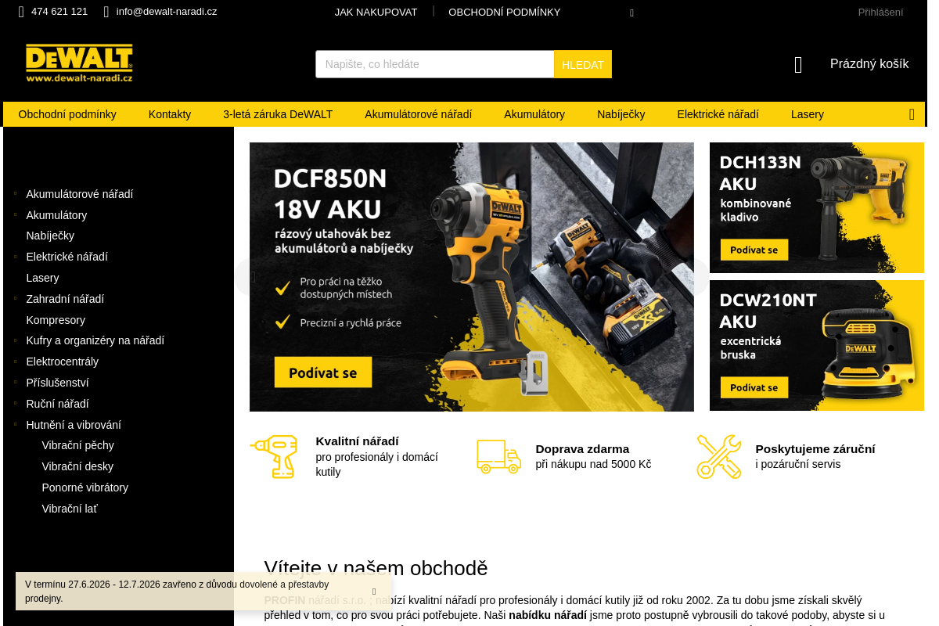Expand Elektrocentrály sidebar marker

(15, 362)
